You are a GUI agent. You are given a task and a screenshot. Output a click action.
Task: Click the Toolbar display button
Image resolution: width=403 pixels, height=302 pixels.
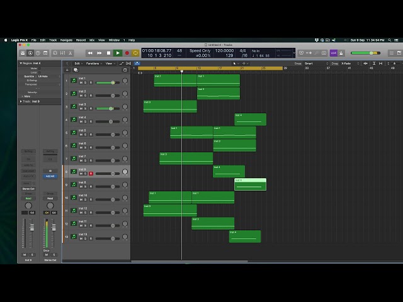coord(45,53)
